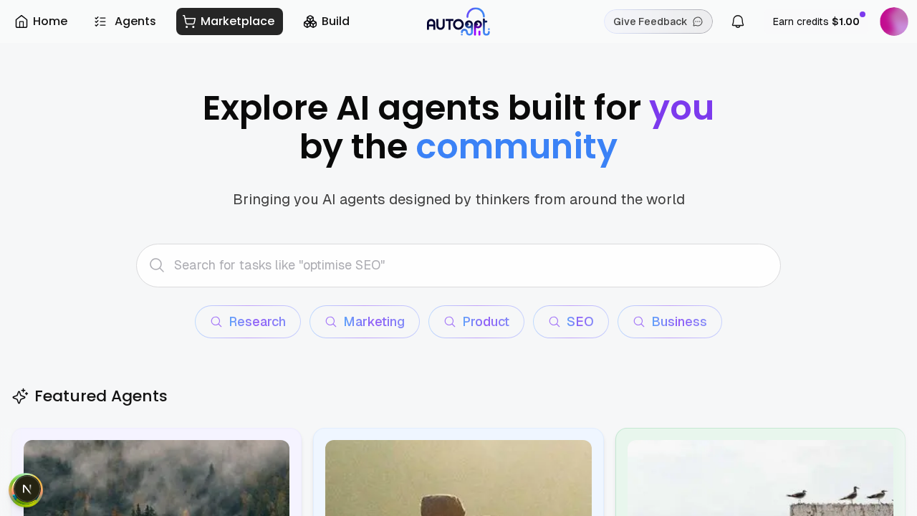This screenshot has height=516, width=917.
Task: Click the magnifier icon in search bar
Action: (x=157, y=265)
